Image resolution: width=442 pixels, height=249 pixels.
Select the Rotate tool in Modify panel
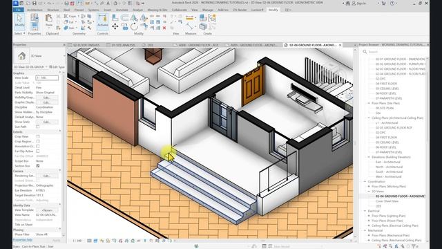point(134,26)
